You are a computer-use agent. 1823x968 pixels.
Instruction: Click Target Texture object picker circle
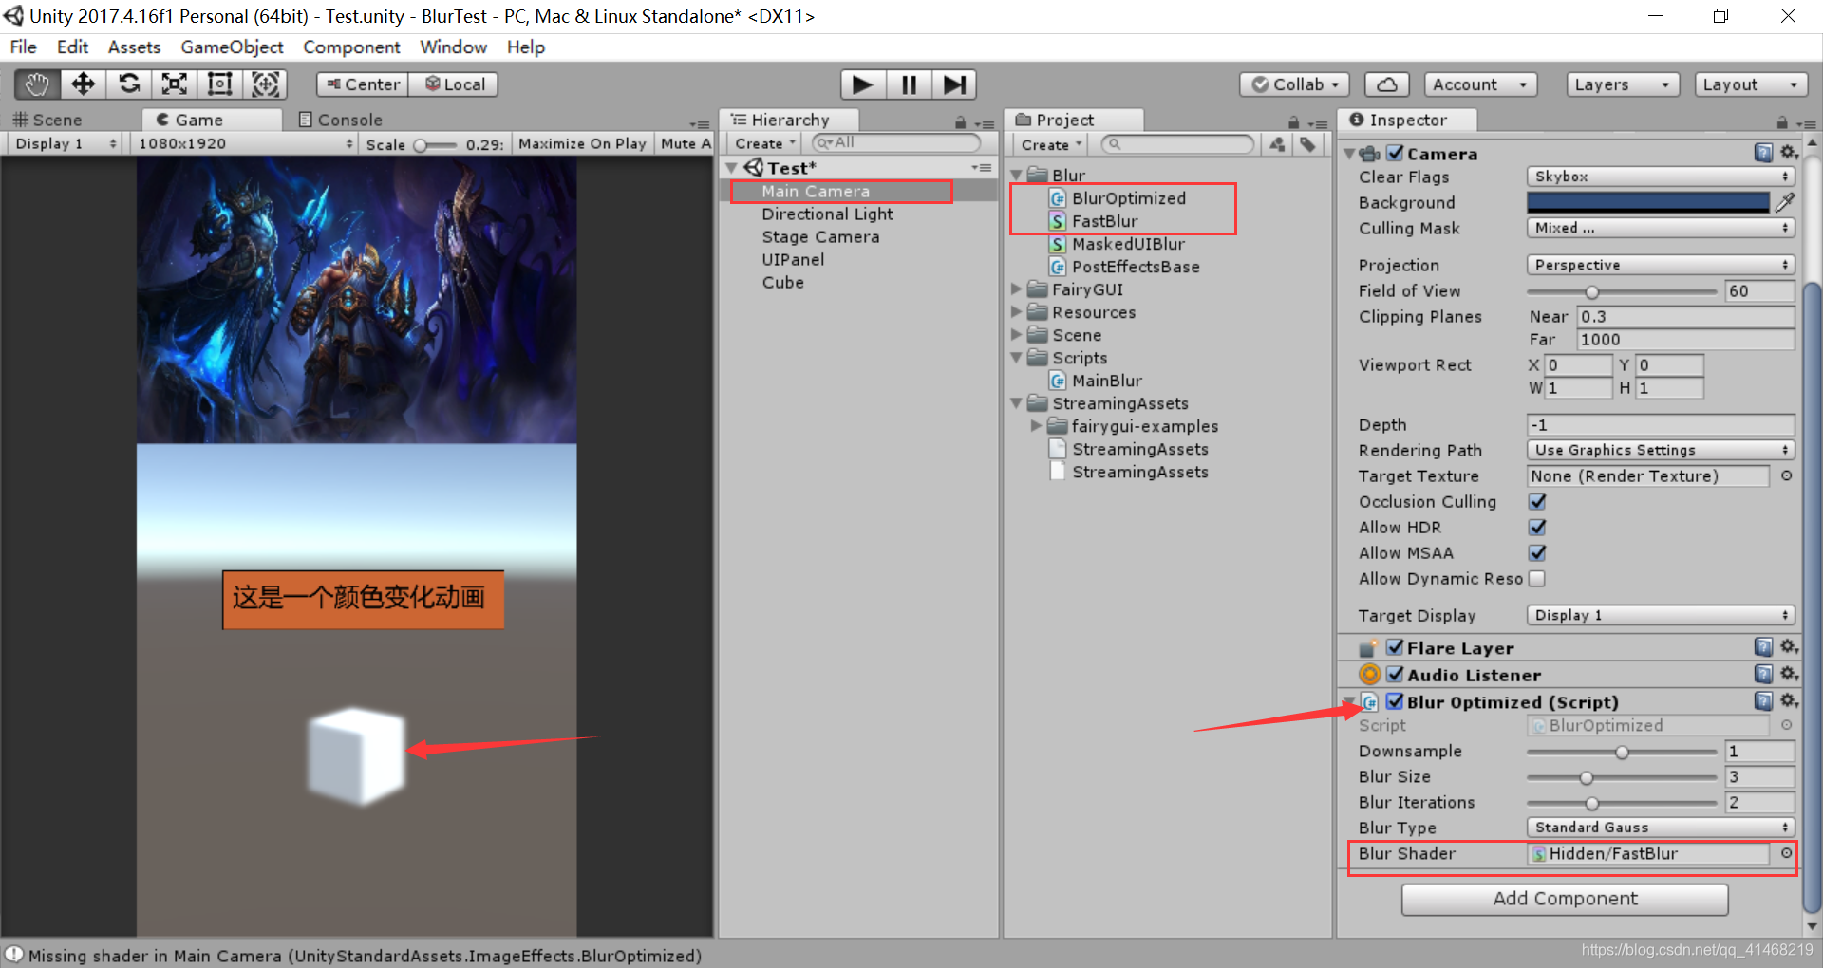(1786, 475)
